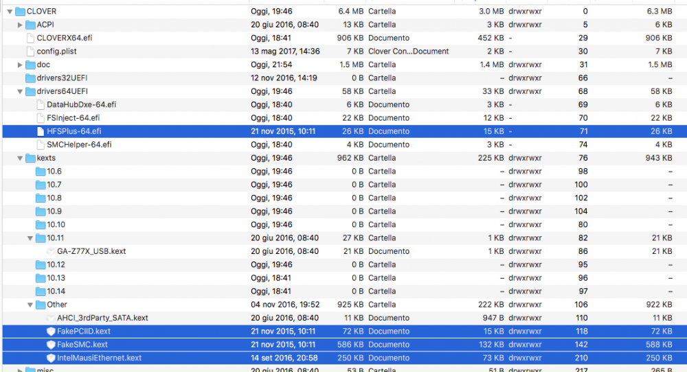The width and height of the screenshot is (687, 372).
Task: Click the '586 KB' size of FakeSMC.kext
Action: click(x=350, y=345)
